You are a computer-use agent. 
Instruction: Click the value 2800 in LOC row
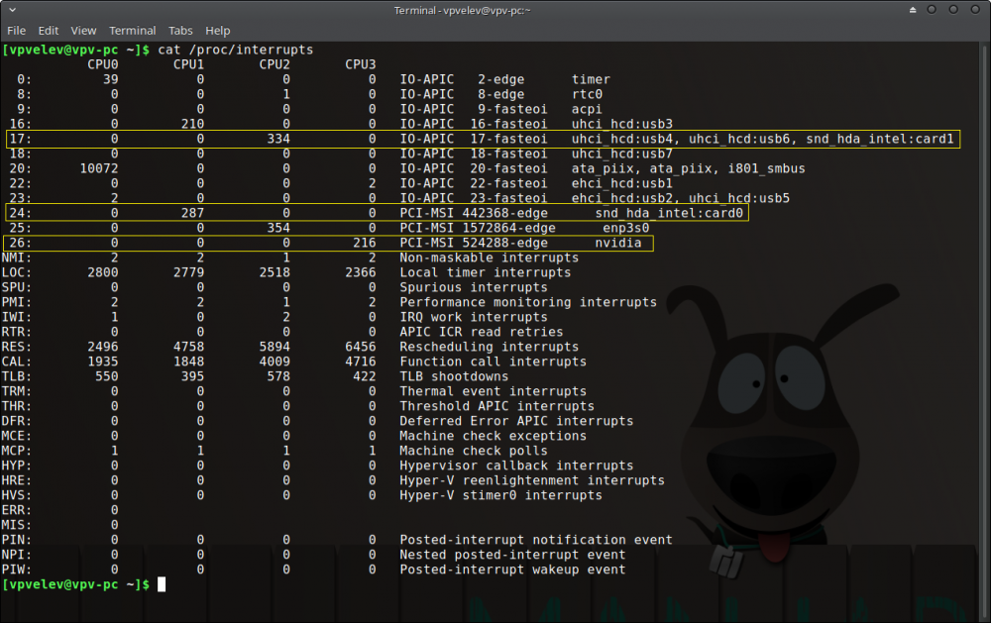[x=102, y=272]
